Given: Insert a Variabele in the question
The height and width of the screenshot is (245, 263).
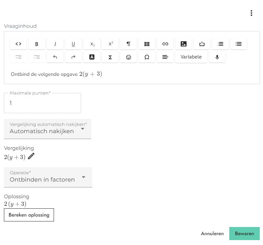Looking at the screenshot, I should 191,57.
